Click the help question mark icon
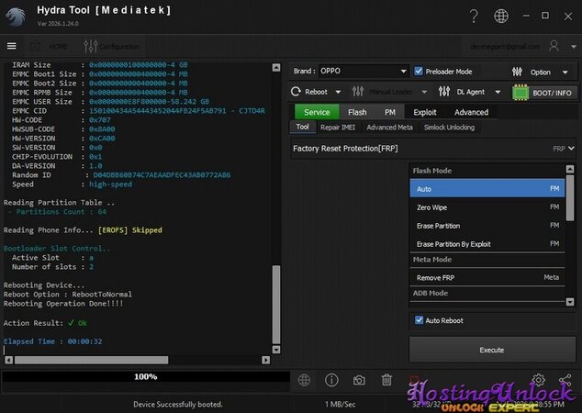The height and width of the screenshot is (413, 582). (x=473, y=17)
